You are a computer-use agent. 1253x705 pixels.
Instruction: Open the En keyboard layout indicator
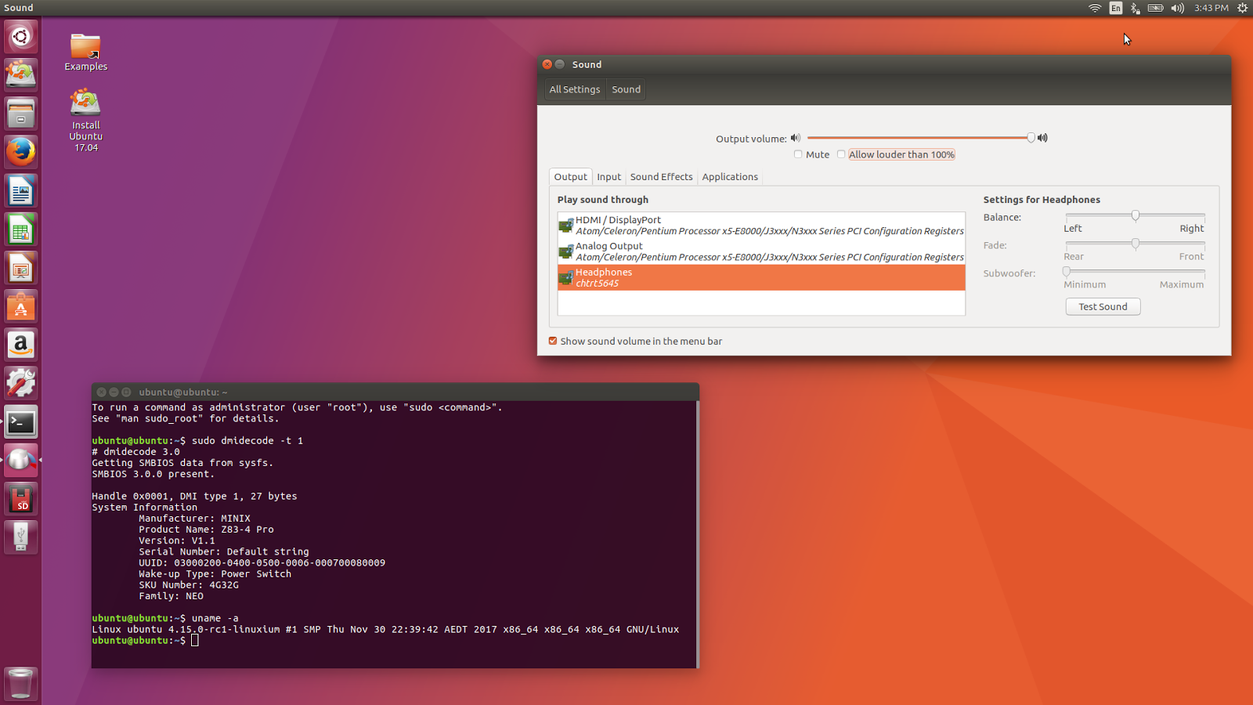click(x=1116, y=8)
